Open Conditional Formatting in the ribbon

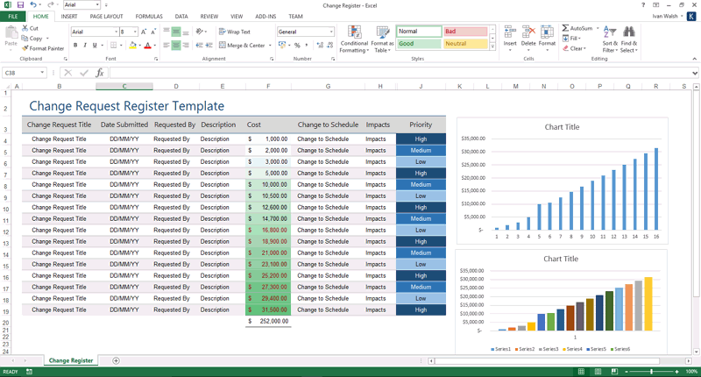354,33
